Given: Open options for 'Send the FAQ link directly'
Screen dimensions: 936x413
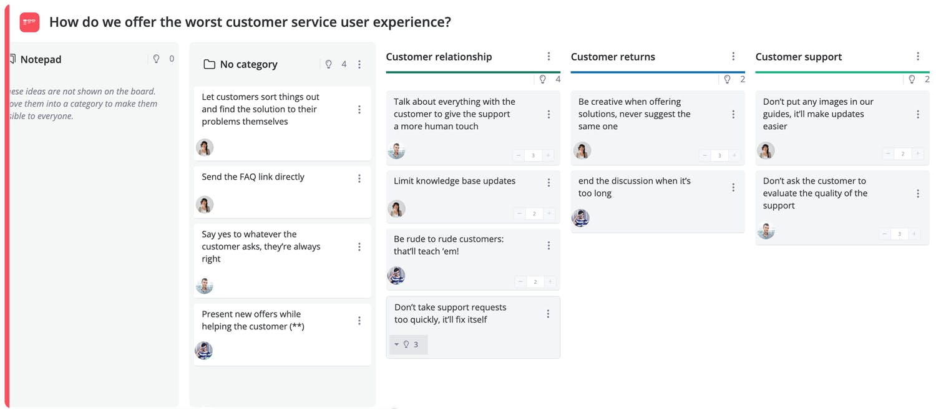Looking at the screenshot, I should 359,178.
